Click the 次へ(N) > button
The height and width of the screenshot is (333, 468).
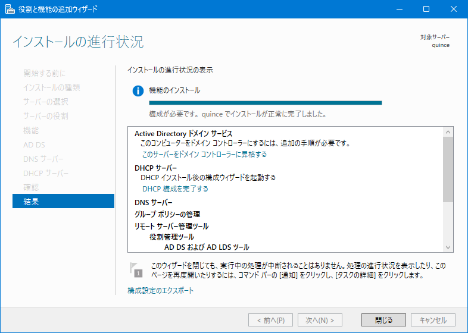click(x=320, y=320)
